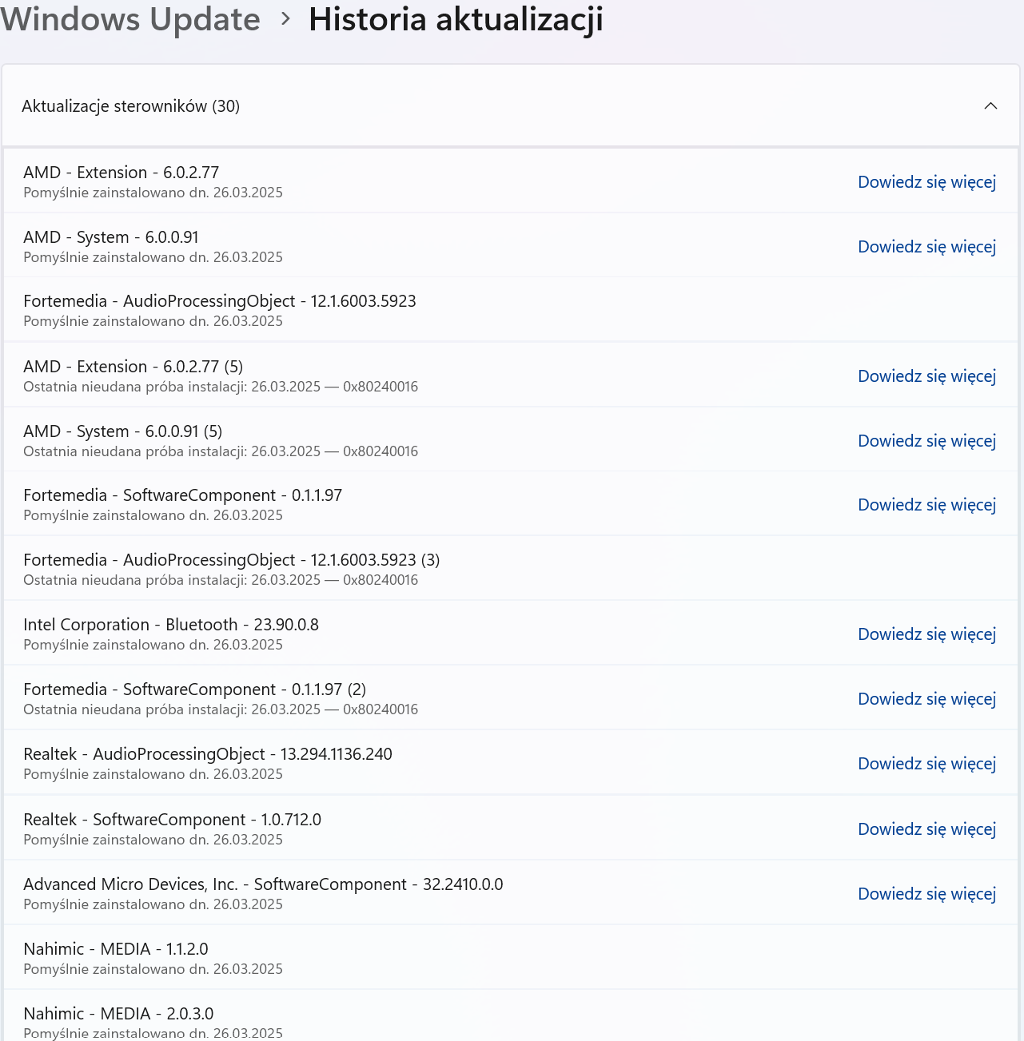Click 'Intel Corporation - Bluetooth - 23.90.0.8' entry
1024x1041 pixels.
[511, 634]
